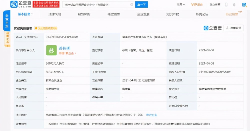The width and height of the screenshot is (250, 131).
Task: Click the user avatar icon at top right
Action: [x=244, y=4]
